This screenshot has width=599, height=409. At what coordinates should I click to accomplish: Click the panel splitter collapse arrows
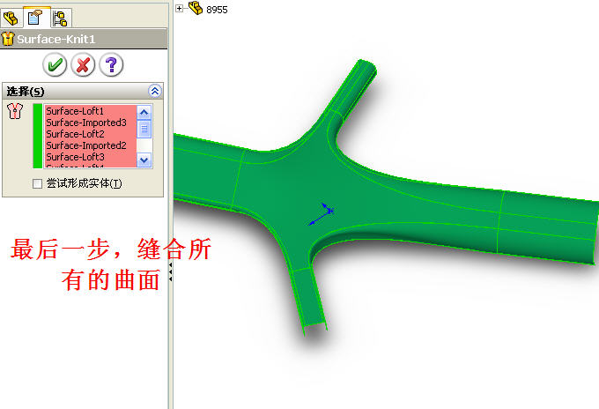[x=170, y=271]
